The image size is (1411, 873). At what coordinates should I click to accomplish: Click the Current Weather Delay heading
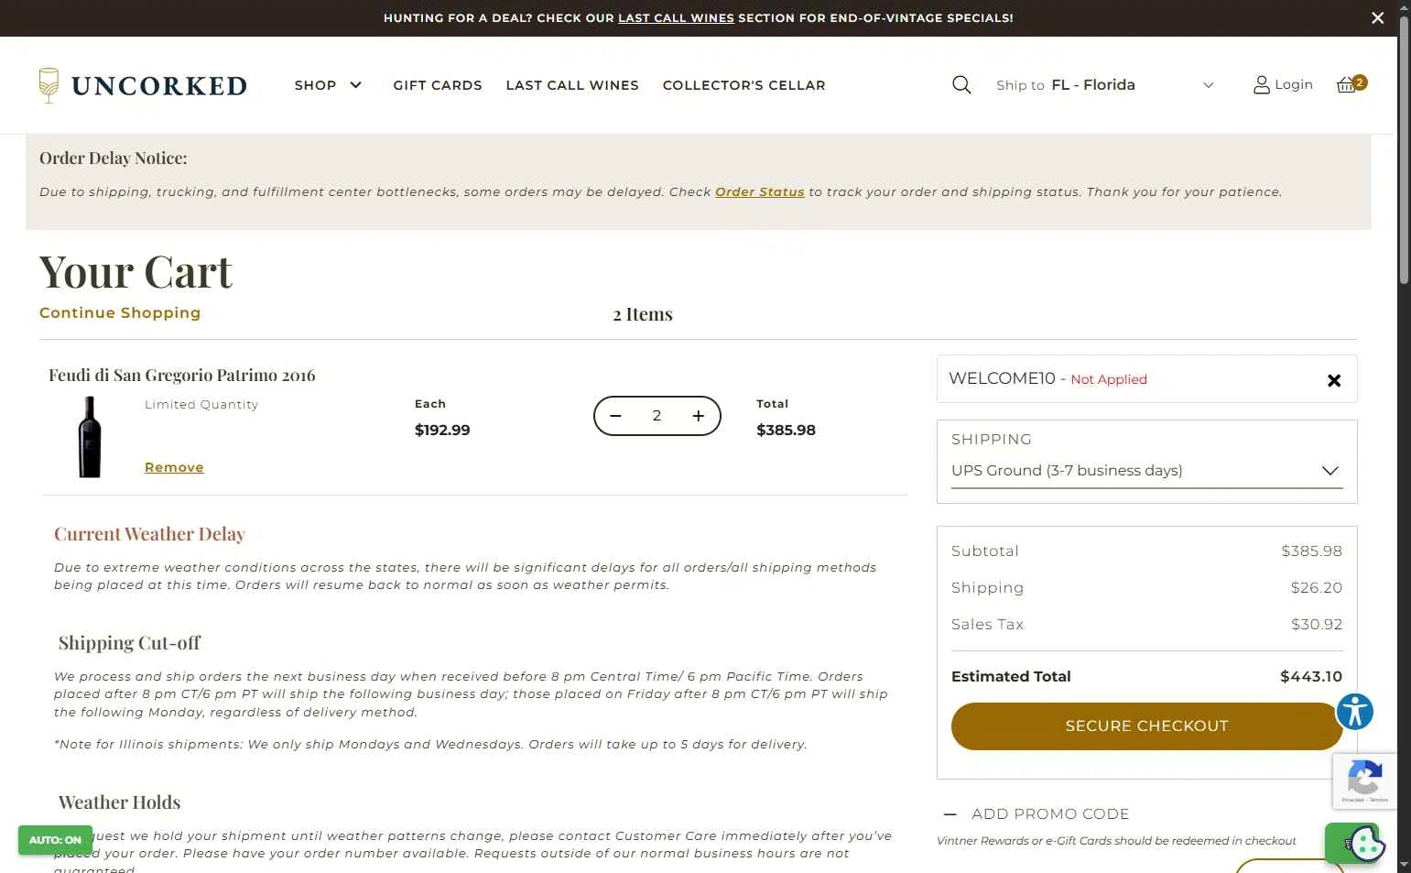pos(149,534)
